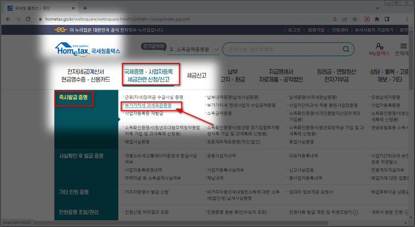Open 부가가치세 과세표준증명 link
Image resolution: width=415 pixels, height=227 pixels.
[x=148, y=105]
